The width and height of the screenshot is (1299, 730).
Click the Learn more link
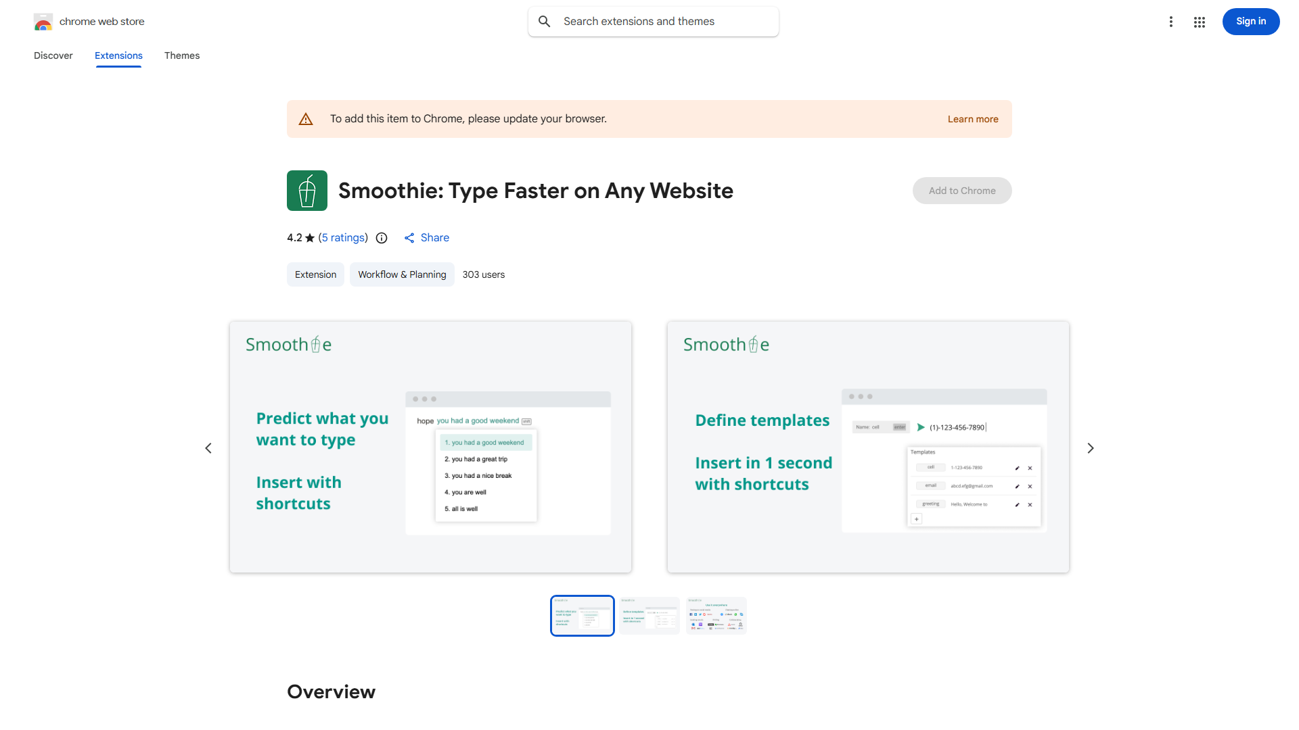[972, 119]
